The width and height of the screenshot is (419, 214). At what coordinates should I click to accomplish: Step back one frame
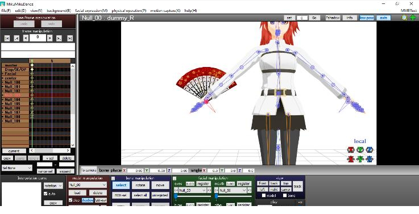pos(26,39)
